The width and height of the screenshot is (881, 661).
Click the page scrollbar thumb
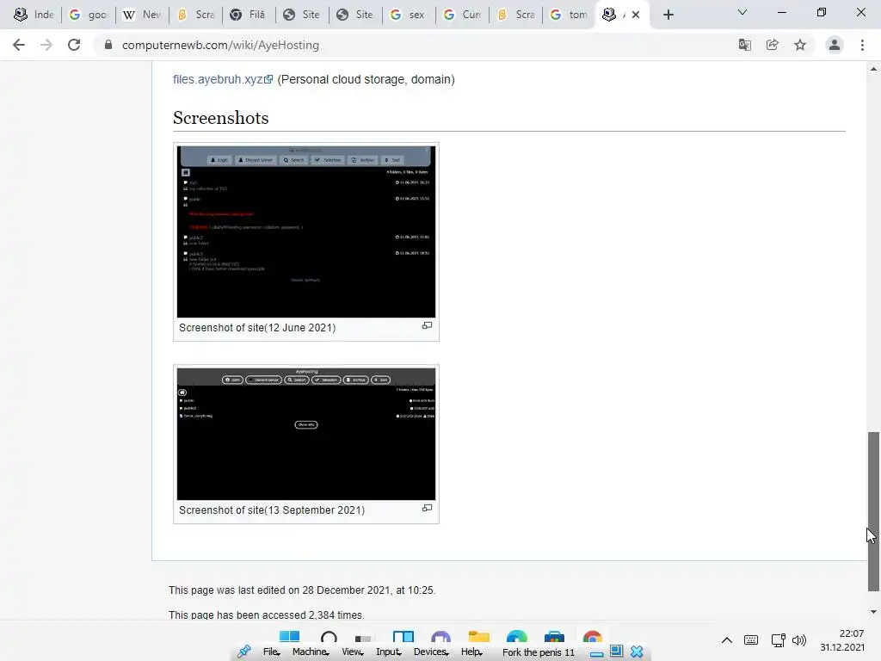pyautogui.click(x=873, y=511)
